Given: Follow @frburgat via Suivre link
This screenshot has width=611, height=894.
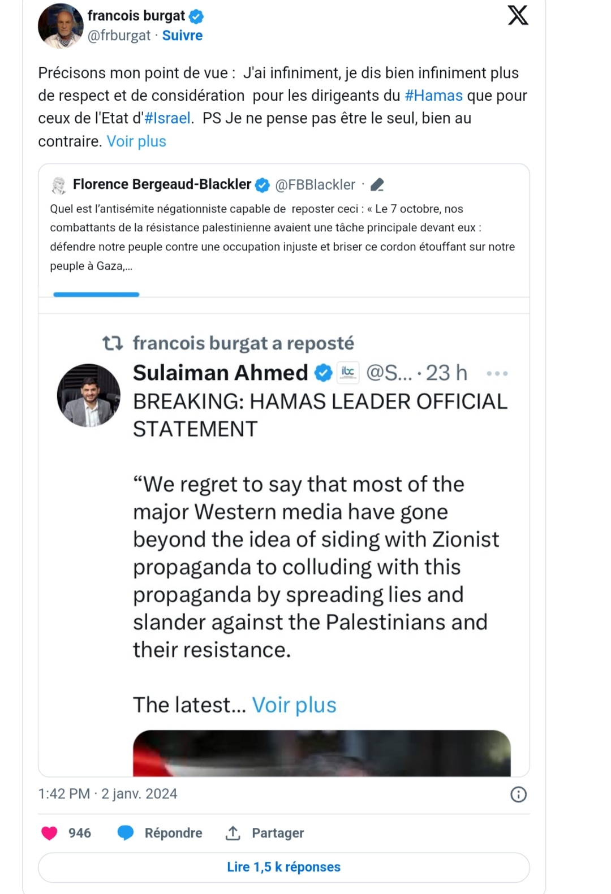Looking at the screenshot, I should tap(182, 36).
